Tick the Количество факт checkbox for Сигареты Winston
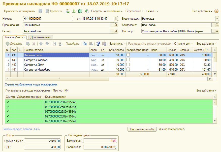This screenshot has width=221, height=152. pos(128,60)
